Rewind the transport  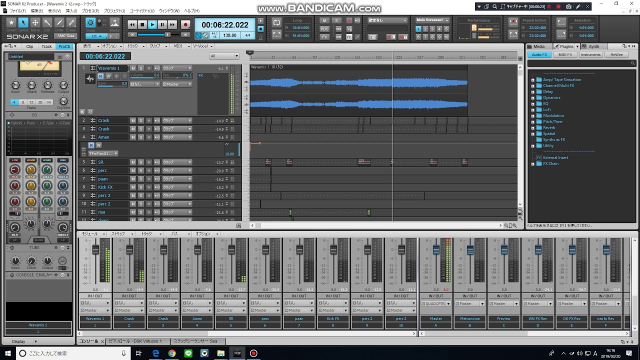pyautogui.click(x=132, y=24)
